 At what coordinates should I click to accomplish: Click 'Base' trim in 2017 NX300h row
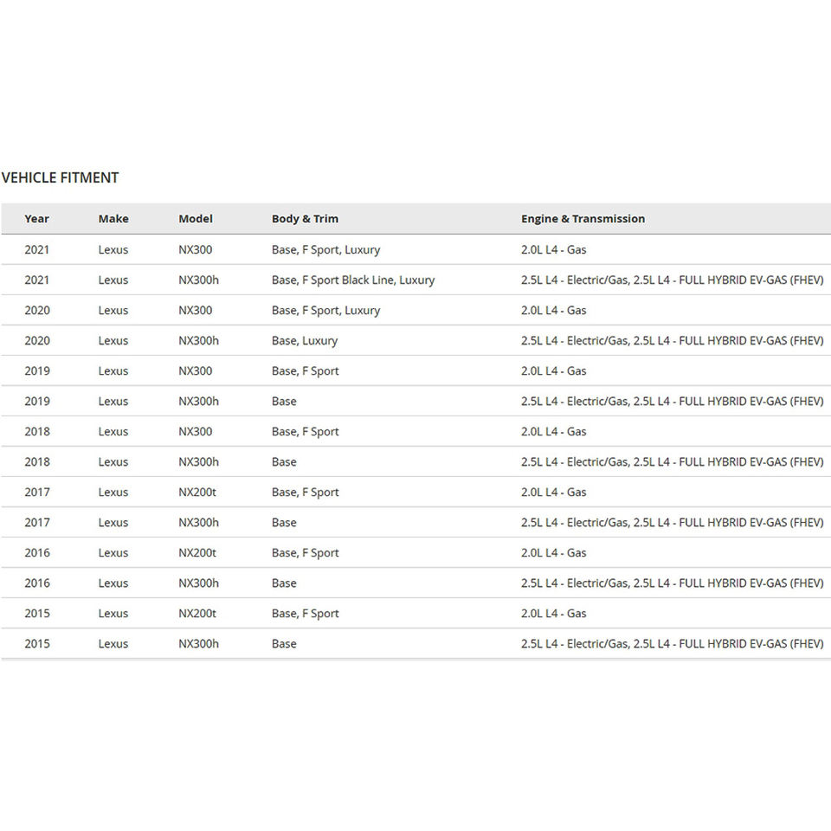click(284, 523)
